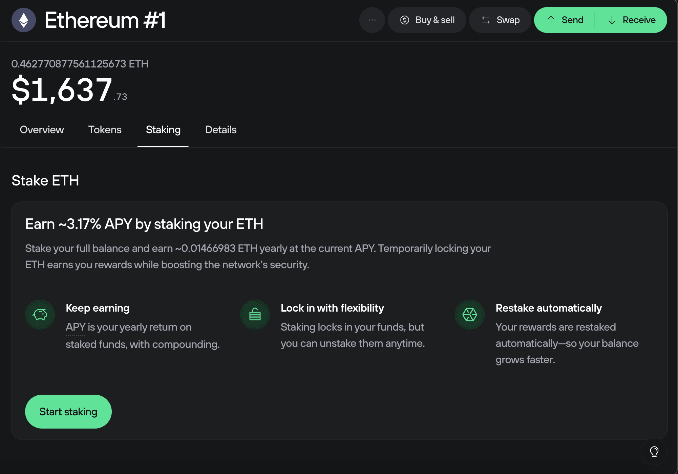This screenshot has width=678, height=474.
Task: Select the Swap arrows icon
Action: (486, 20)
